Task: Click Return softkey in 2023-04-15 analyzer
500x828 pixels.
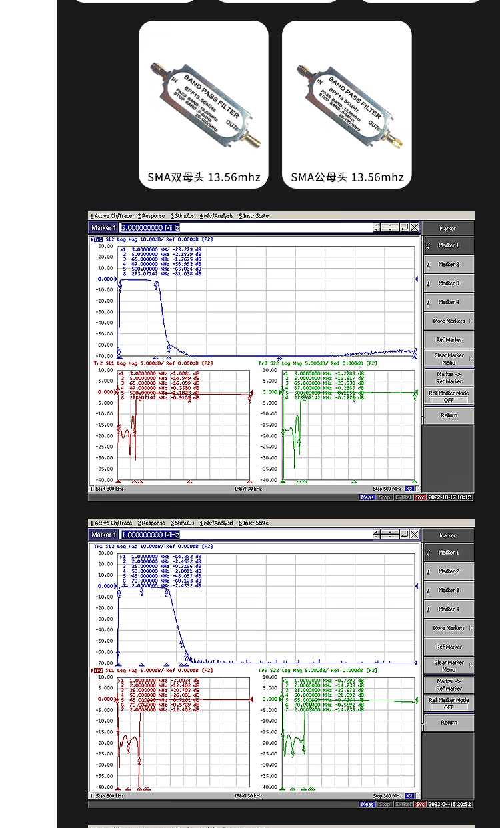Action: (x=449, y=722)
